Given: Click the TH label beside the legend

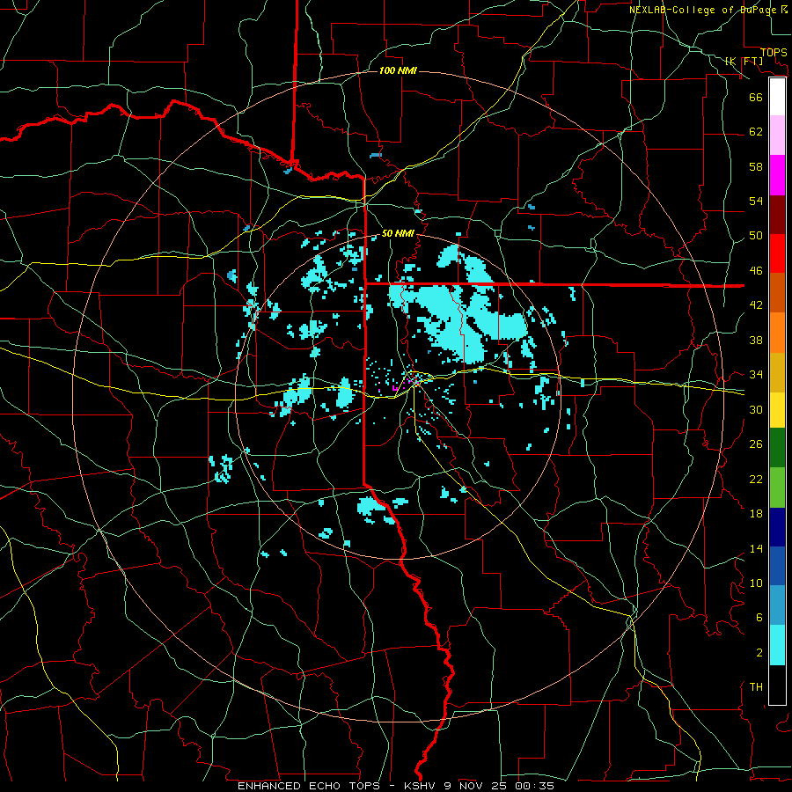Looking at the screenshot, I should [756, 687].
